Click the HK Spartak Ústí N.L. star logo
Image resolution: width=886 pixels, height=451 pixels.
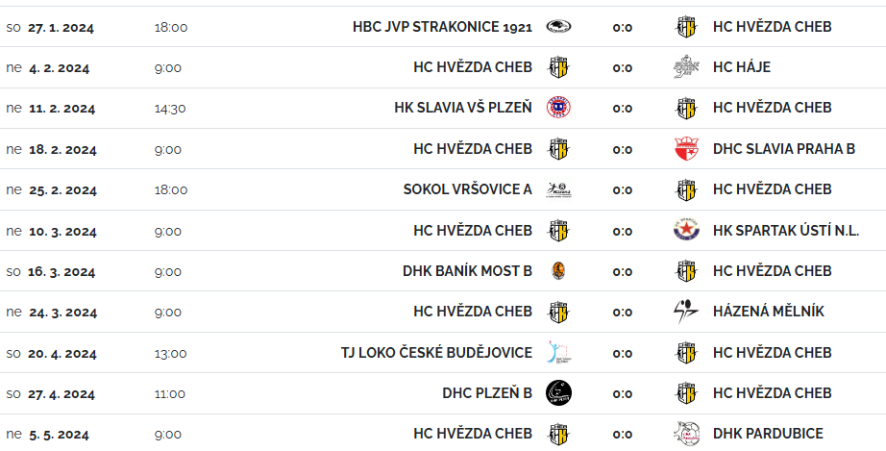[686, 230]
